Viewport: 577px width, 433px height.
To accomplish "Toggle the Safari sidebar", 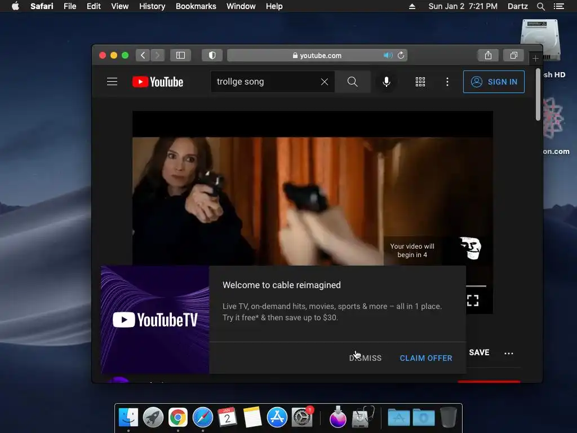I will click(180, 55).
